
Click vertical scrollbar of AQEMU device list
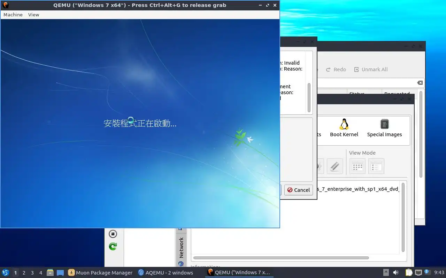[403, 217]
